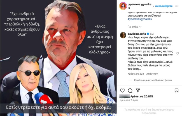Viewport: 182px width, 116px height.
Task: Open the #yperoxesgynaikes hashtag link
Action: pos(140,19)
